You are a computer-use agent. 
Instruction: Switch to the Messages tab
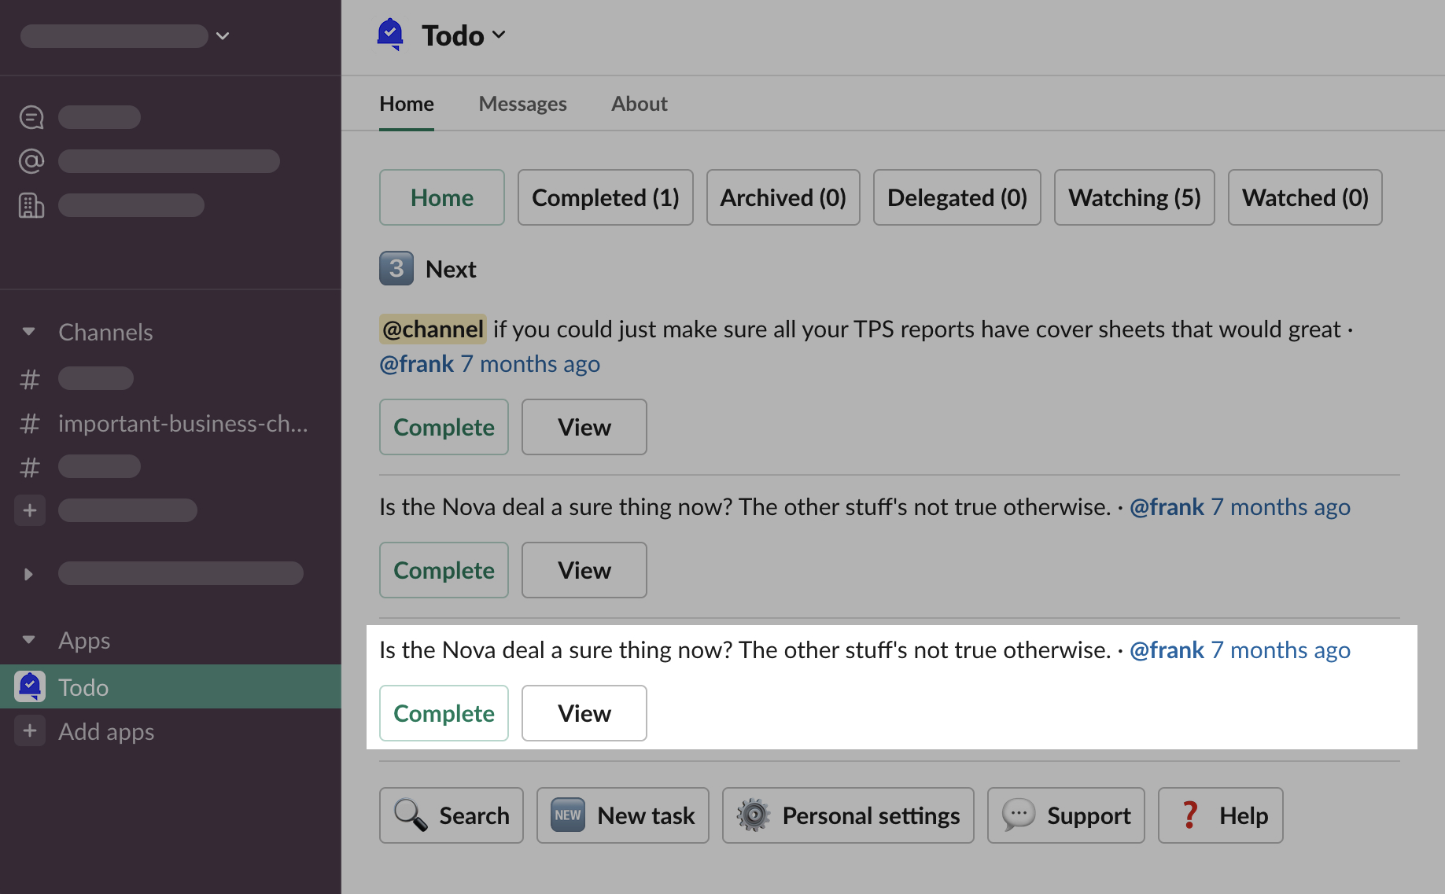click(522, 104)
